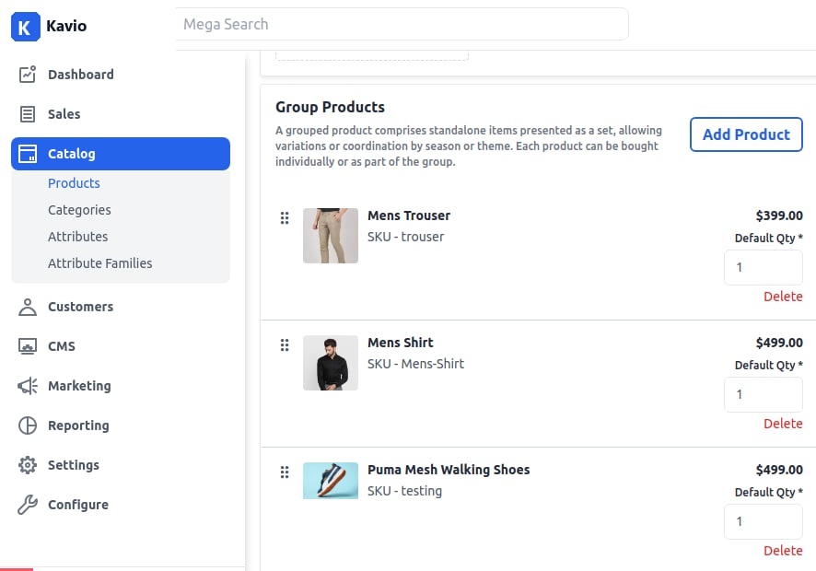Click drag handle beside Puma Mesh Walking Shoes

click(285, 472)
